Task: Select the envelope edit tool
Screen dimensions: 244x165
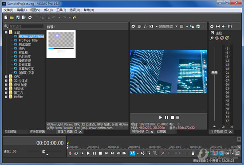Action: 142,153
